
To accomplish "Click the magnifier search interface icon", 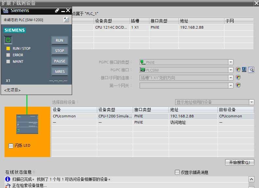I will pos(251,70).
